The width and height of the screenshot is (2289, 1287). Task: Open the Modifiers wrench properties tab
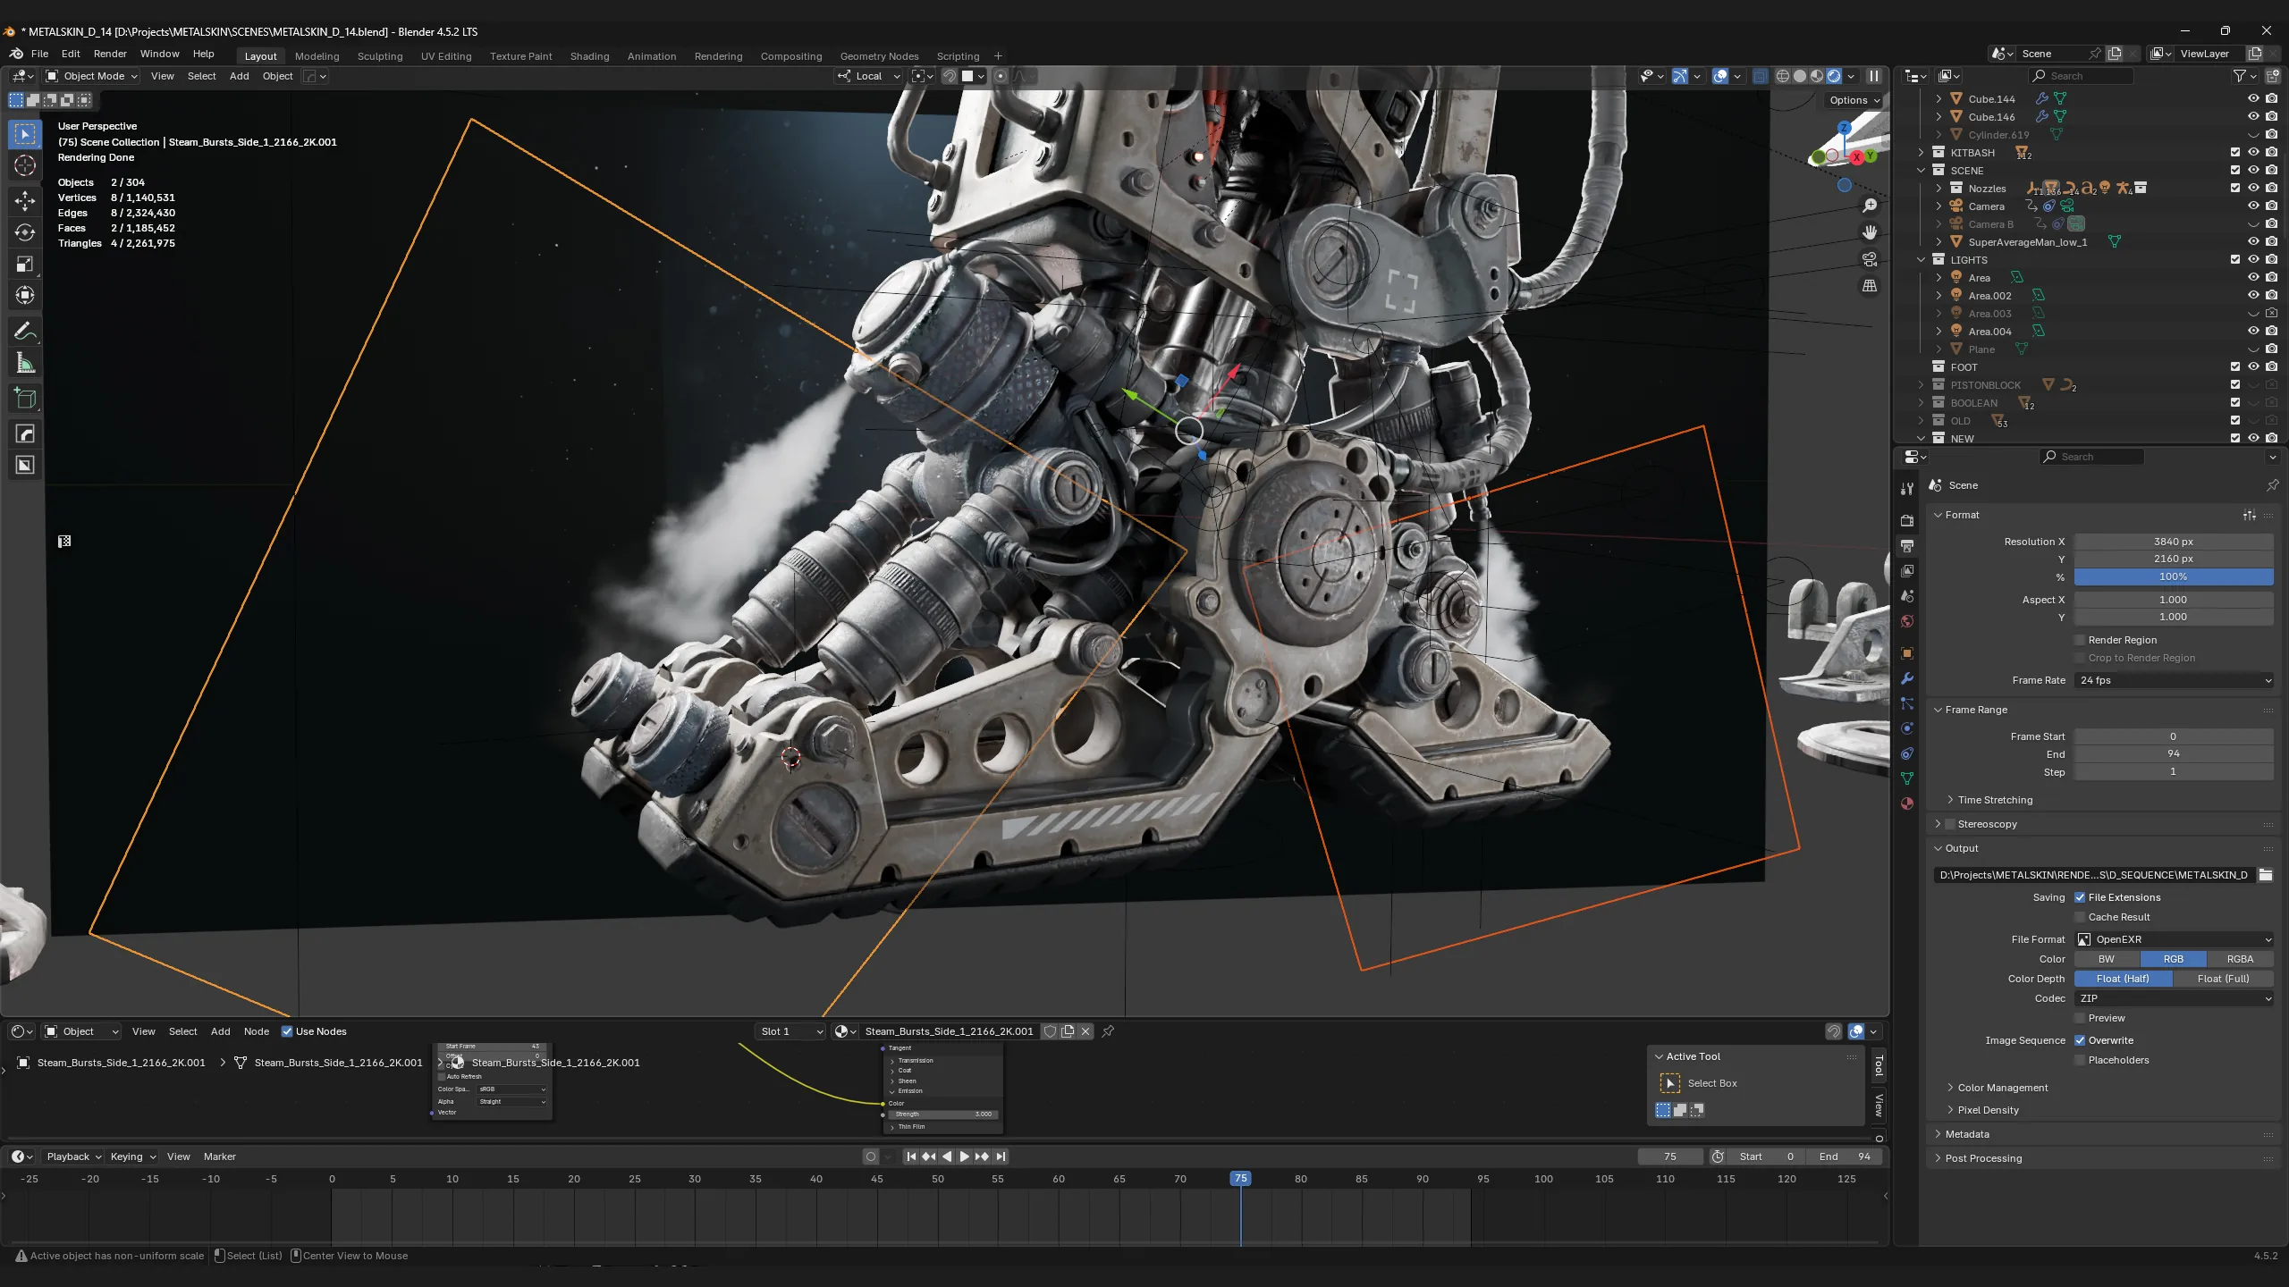point(1907,678)
